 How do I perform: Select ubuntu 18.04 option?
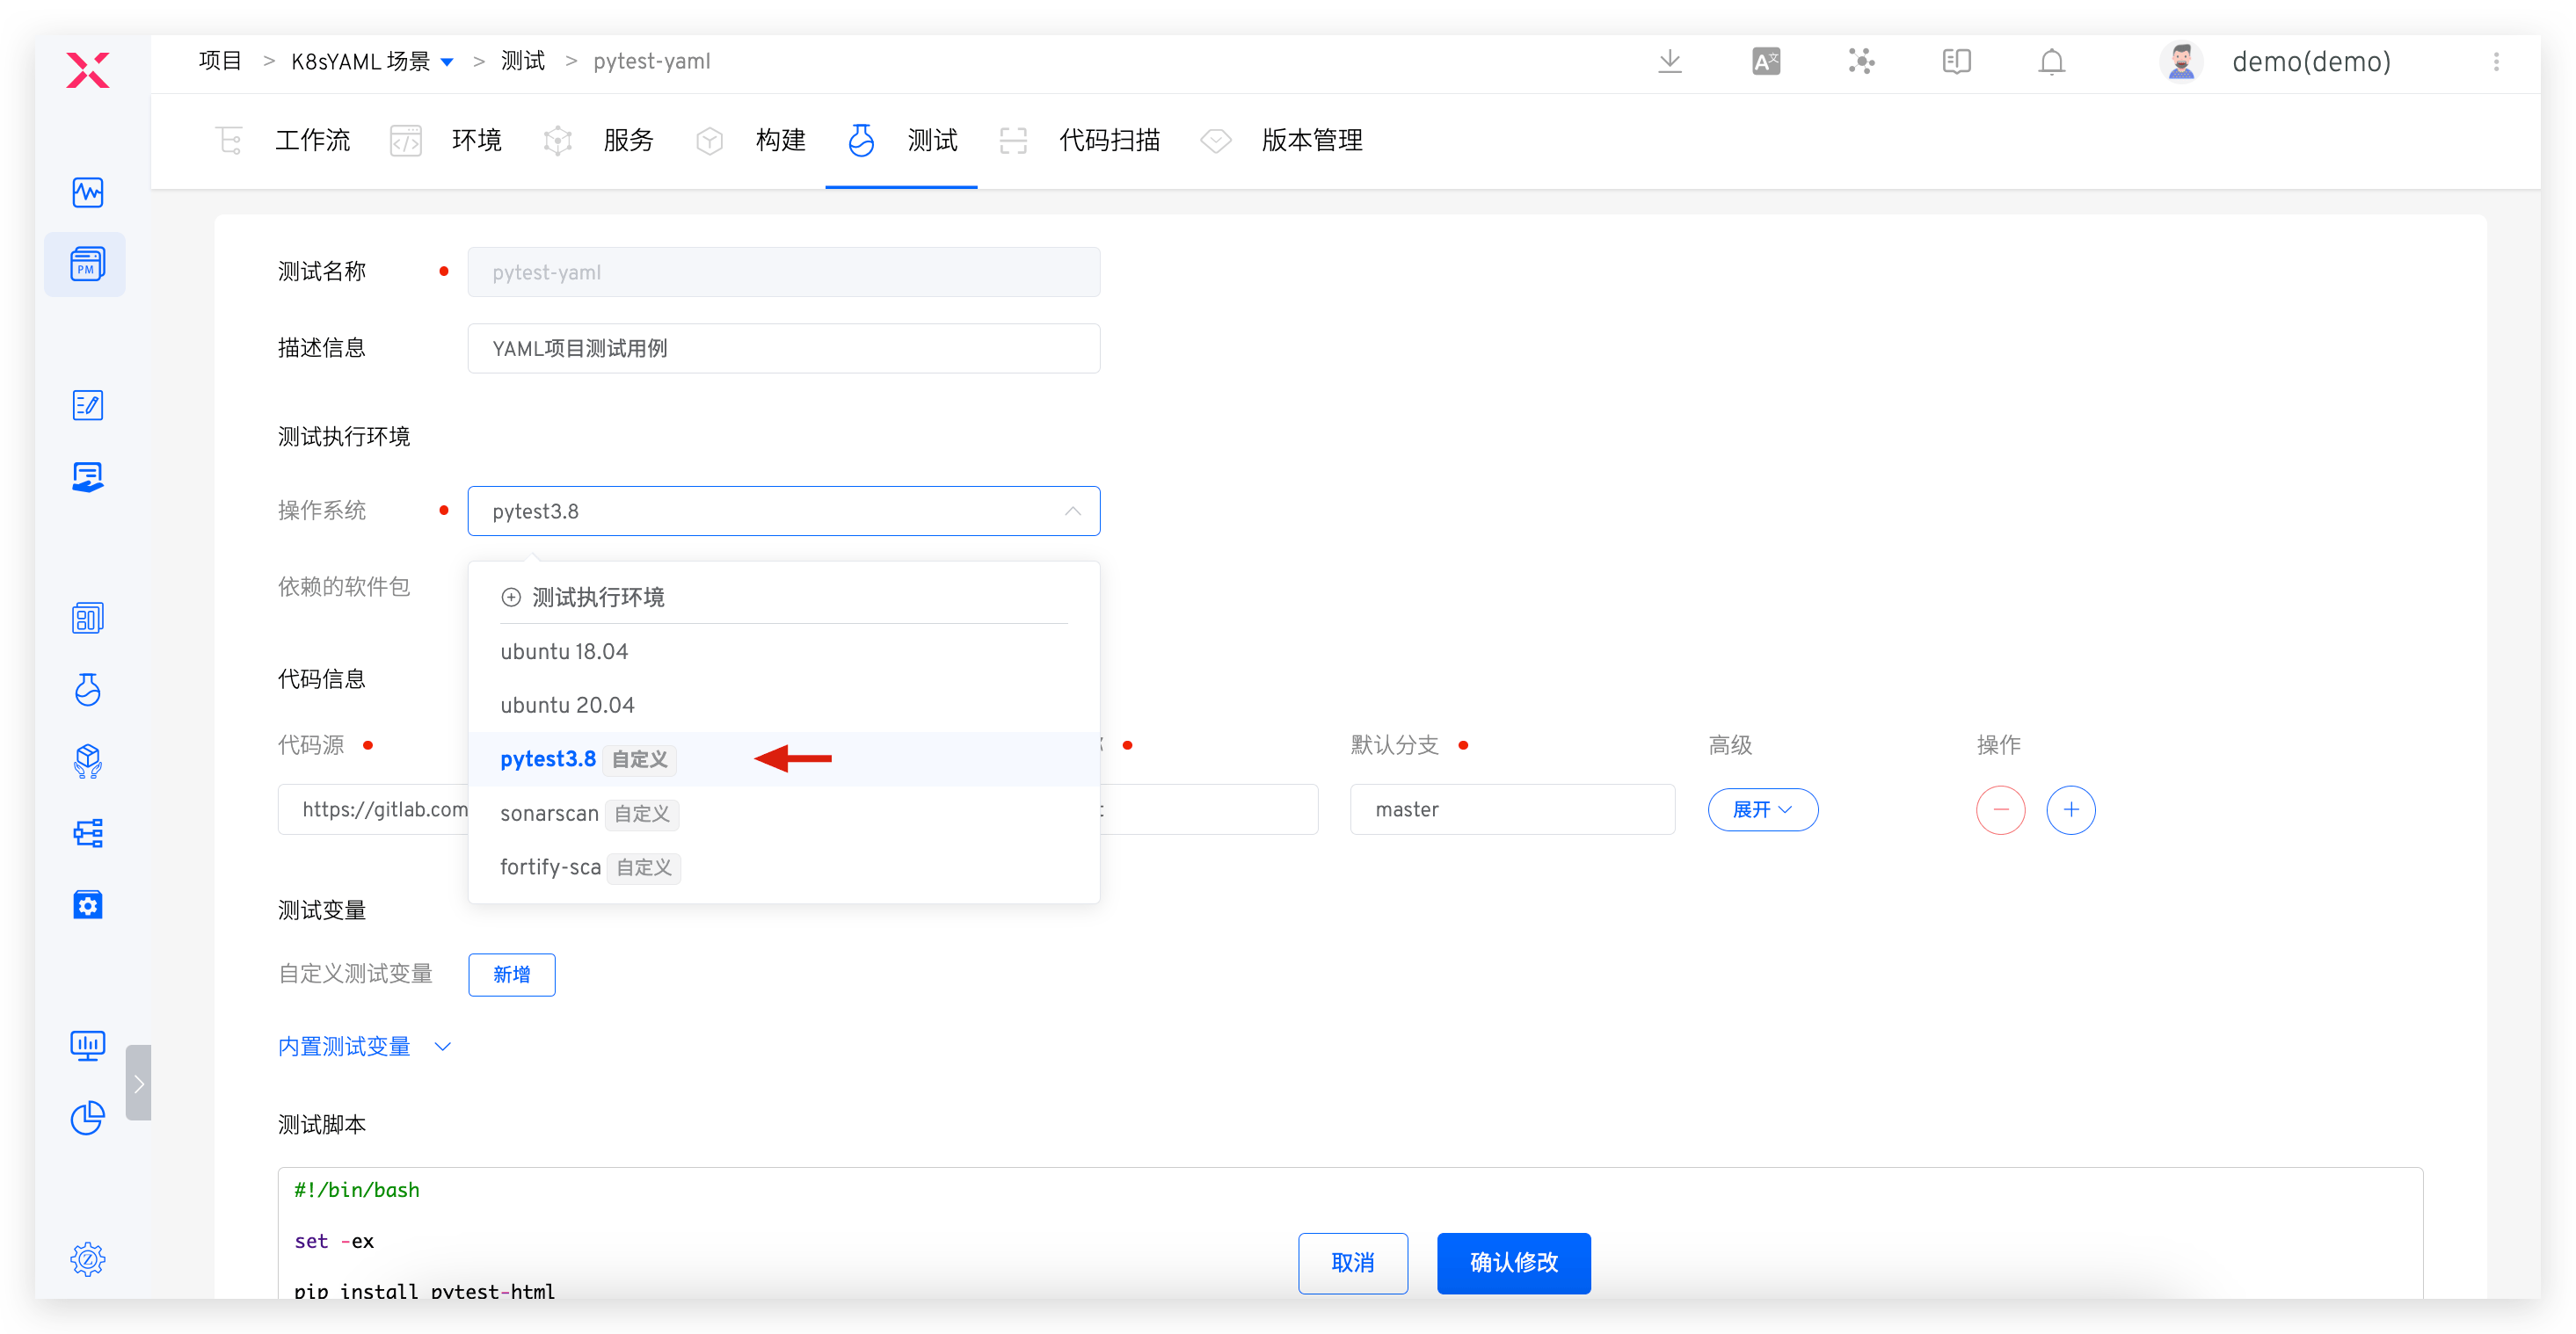click(783, 651)
